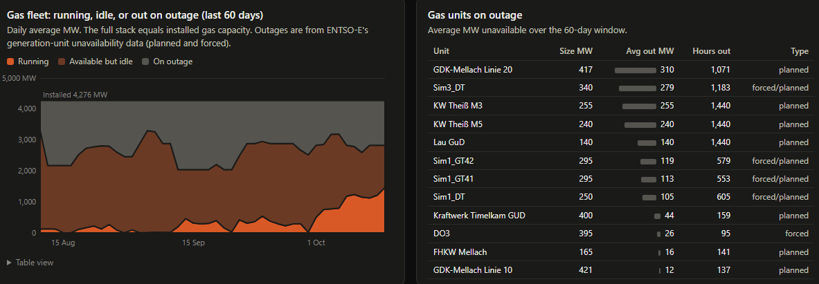This screenshot has width=819, height=284.
Task: Click the 400 size value for Kraftwerk Timelkam
Action: click(586, 215)
